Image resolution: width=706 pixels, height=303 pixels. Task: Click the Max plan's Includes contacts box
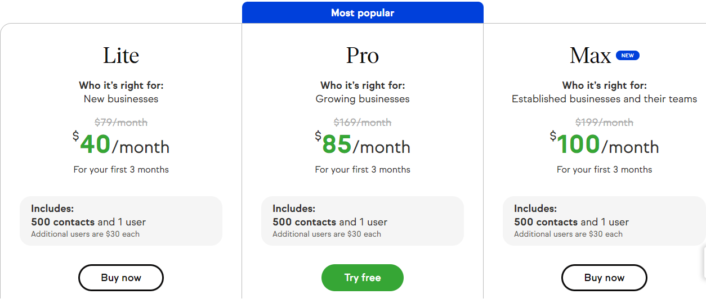coord(604,221)
